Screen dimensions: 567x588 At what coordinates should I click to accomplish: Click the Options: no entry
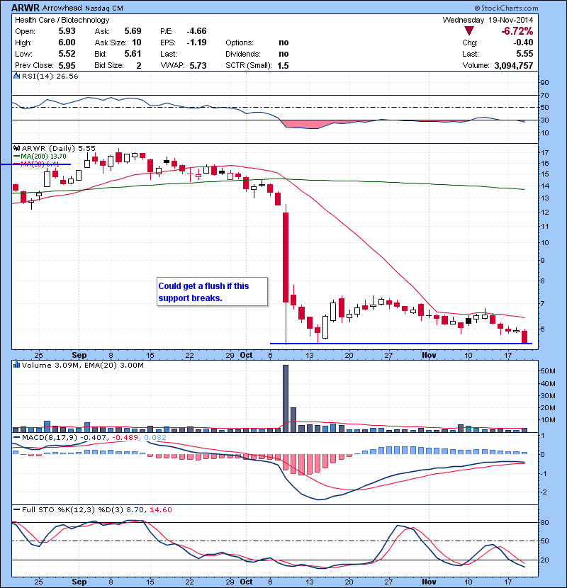[x=257, y=43]
